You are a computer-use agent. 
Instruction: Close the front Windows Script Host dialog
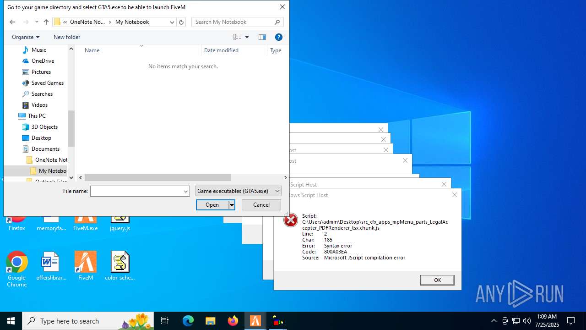tap(455, 195)
